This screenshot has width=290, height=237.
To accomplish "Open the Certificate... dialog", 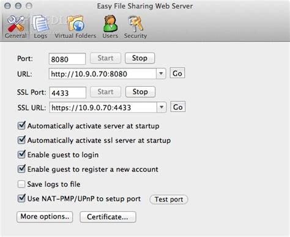I will pyautogui.click(x=108, y=217).
